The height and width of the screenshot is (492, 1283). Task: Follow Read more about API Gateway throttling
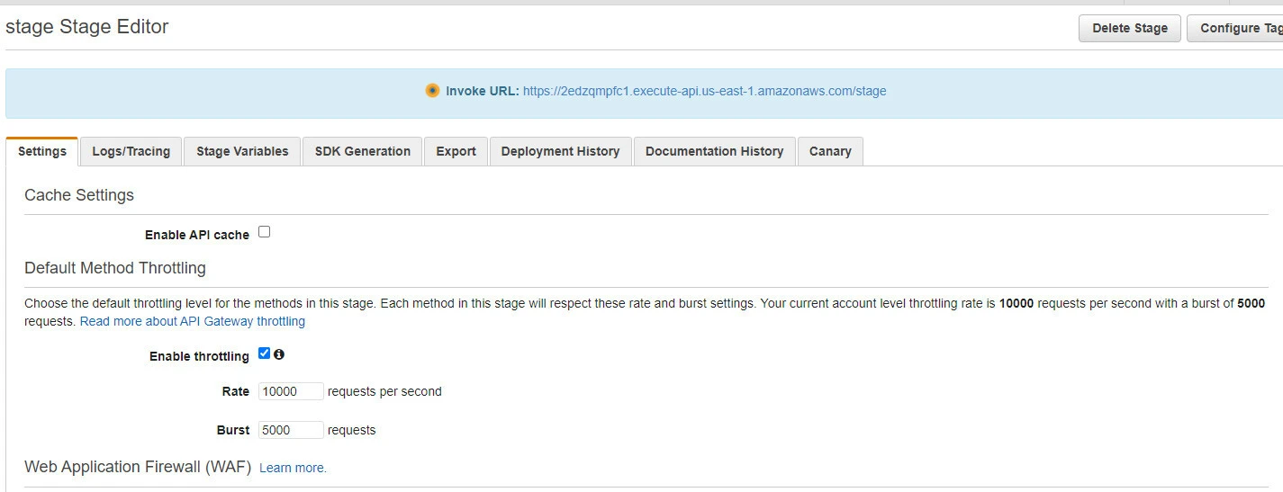[x=193, y=321]
